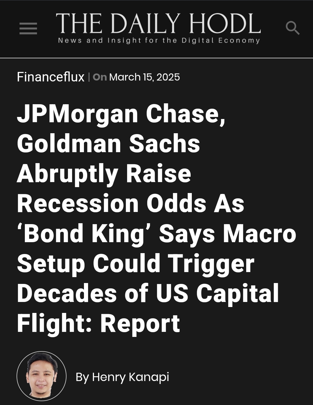Click "Decades of US Capital" headline line

148,293
